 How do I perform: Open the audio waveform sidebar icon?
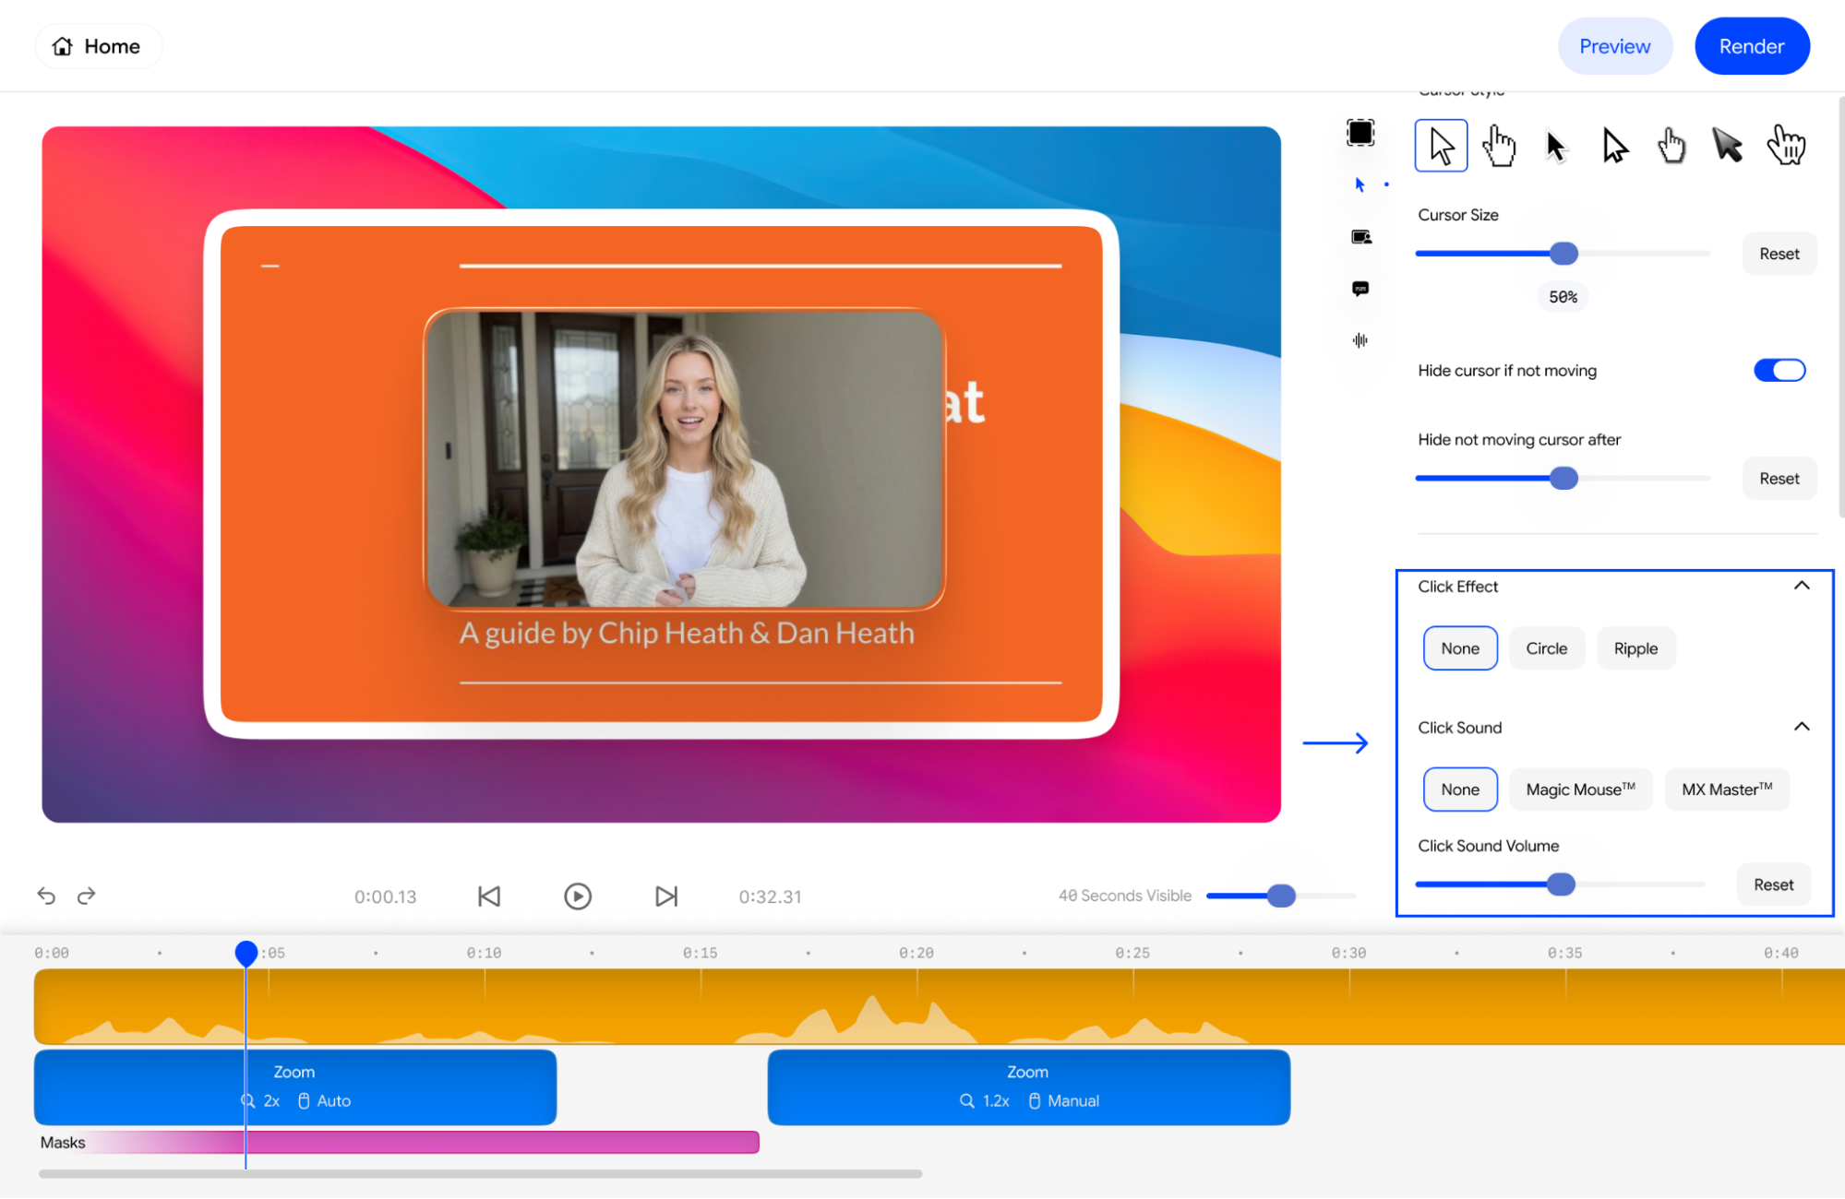[x=1360, y=340]
